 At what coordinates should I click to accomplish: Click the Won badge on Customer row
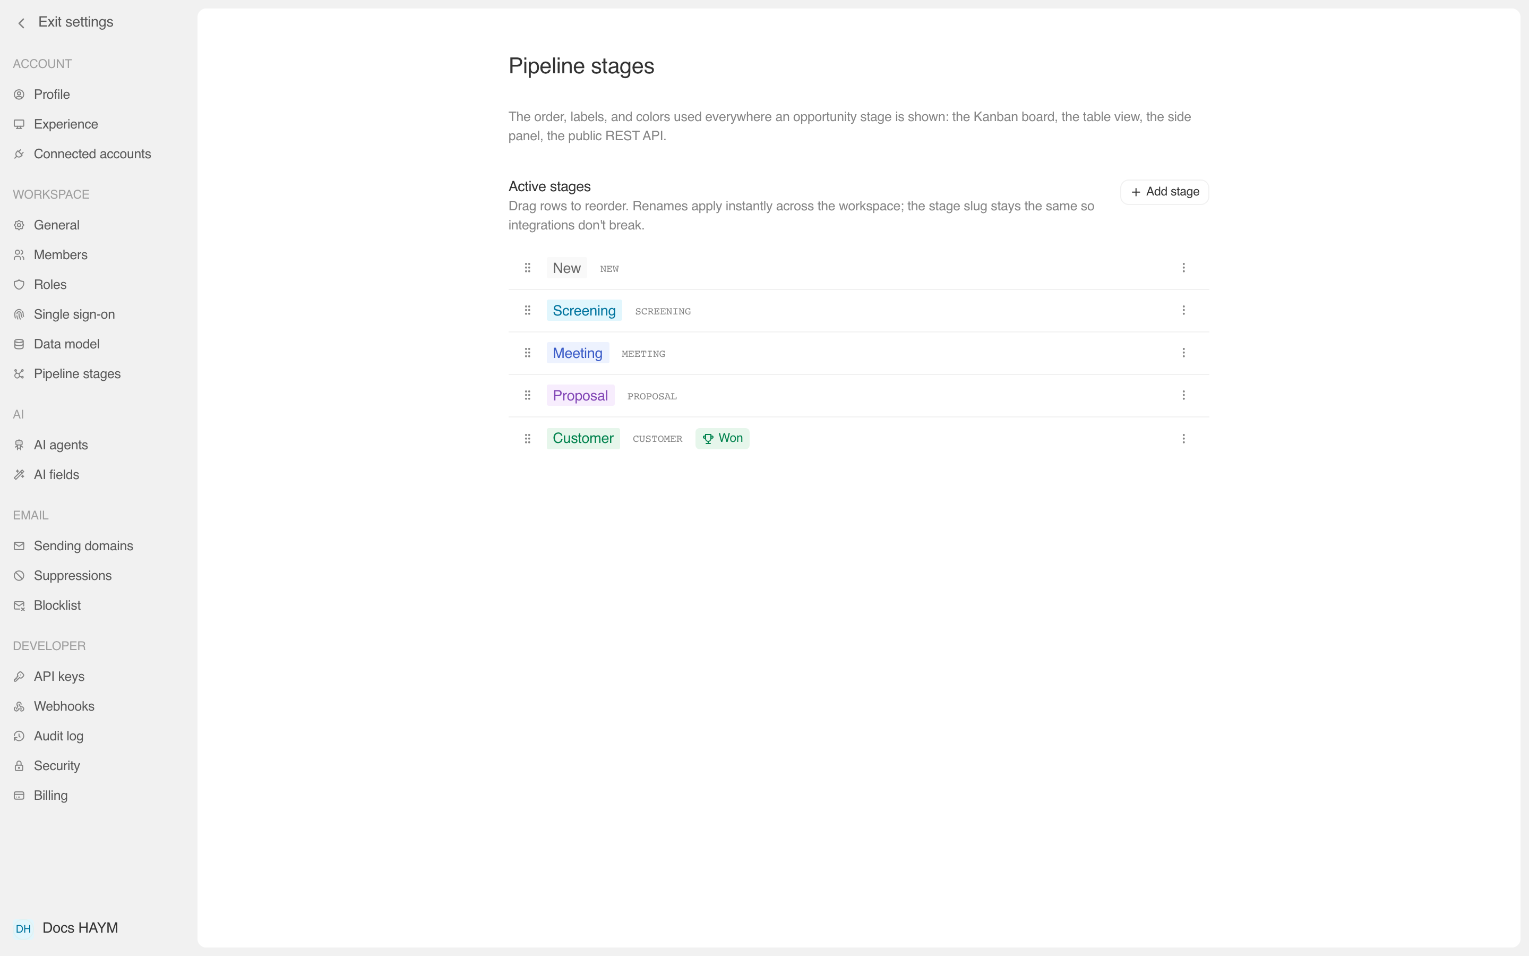click(722, 438)
